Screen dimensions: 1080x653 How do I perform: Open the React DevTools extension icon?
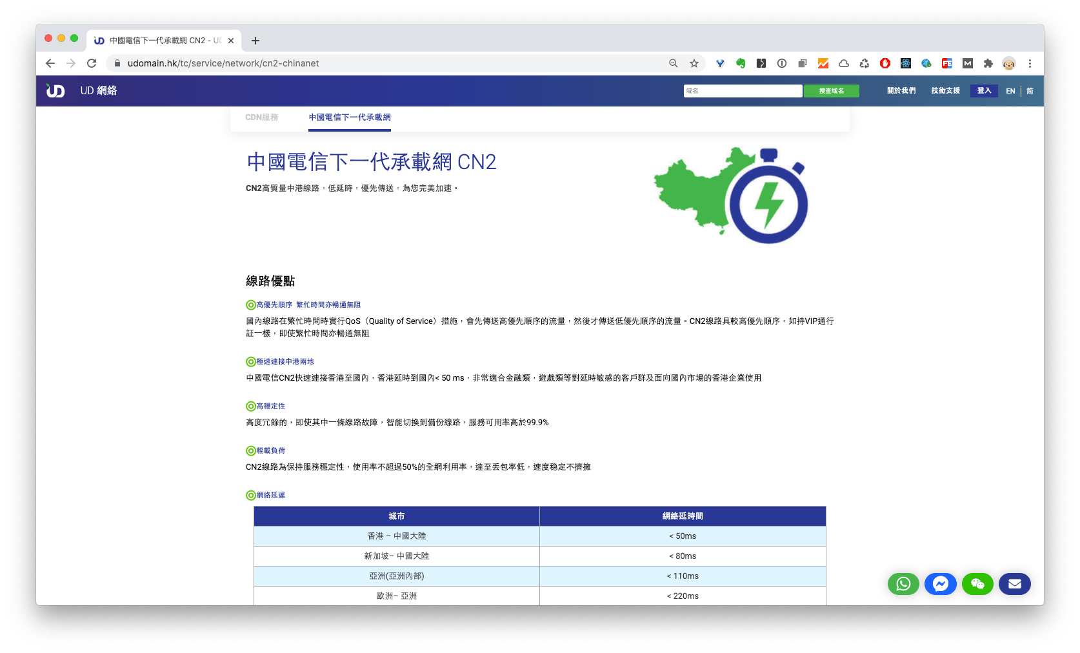[x=905, y=63]
